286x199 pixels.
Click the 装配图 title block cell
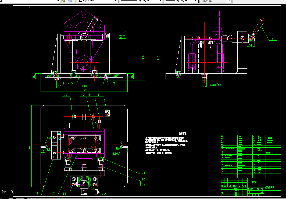click(x=254, y=182)
